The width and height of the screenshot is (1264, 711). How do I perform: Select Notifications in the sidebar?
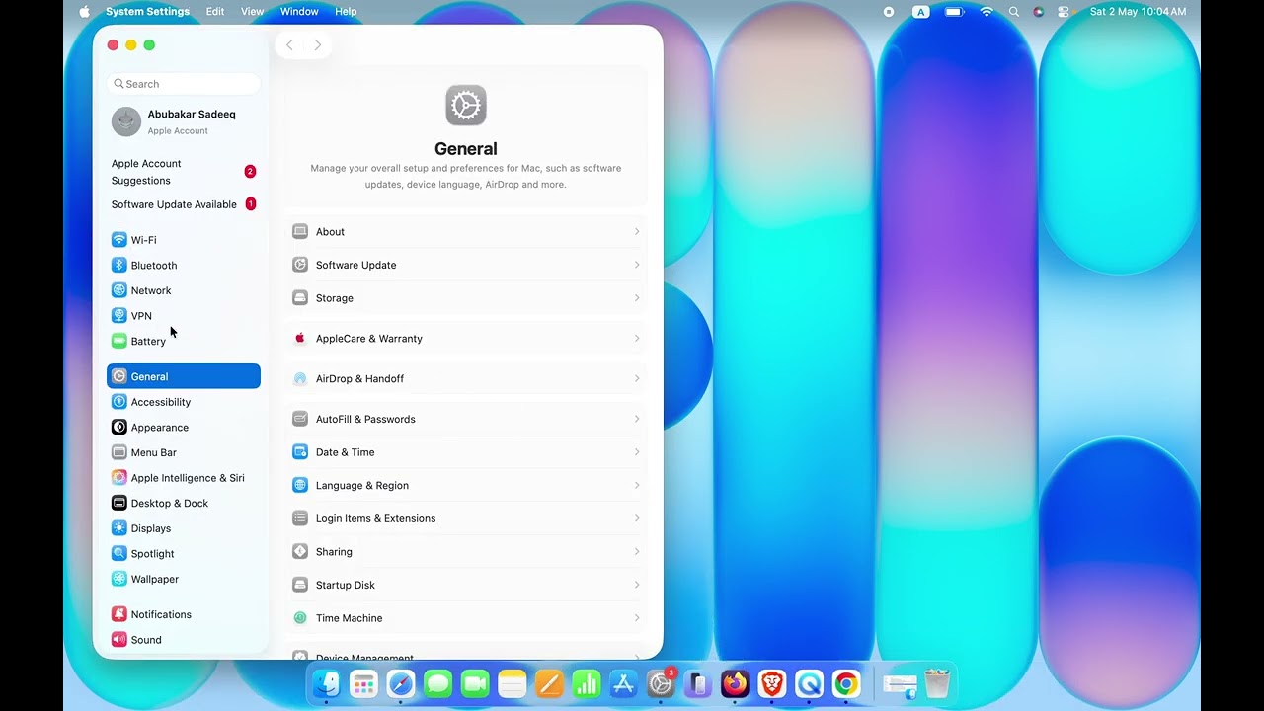(x=184, y=614)
